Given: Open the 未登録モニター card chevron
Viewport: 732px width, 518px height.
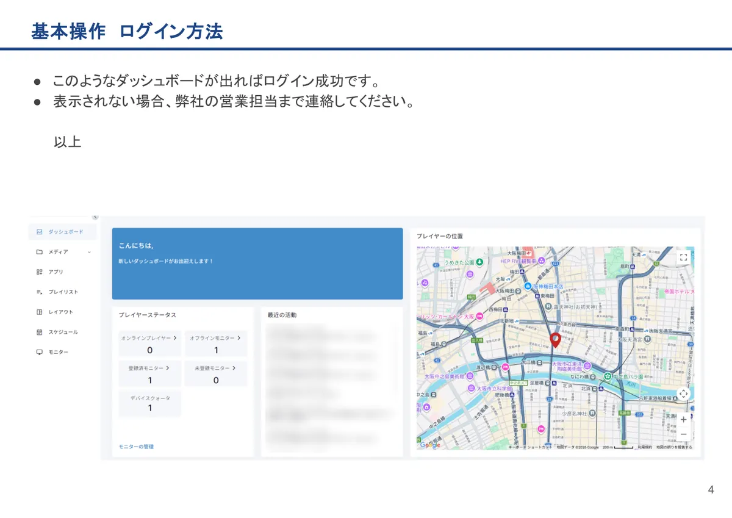Looking at the screenshot, I should point(234,368).
